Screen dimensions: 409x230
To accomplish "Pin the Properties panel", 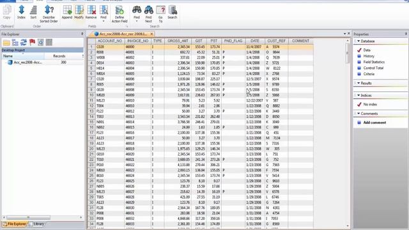I will pos(406,34).
